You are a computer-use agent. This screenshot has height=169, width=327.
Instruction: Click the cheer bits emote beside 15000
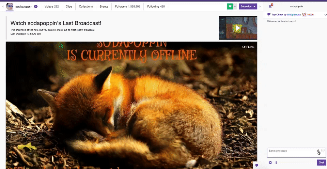coord(304,15)
